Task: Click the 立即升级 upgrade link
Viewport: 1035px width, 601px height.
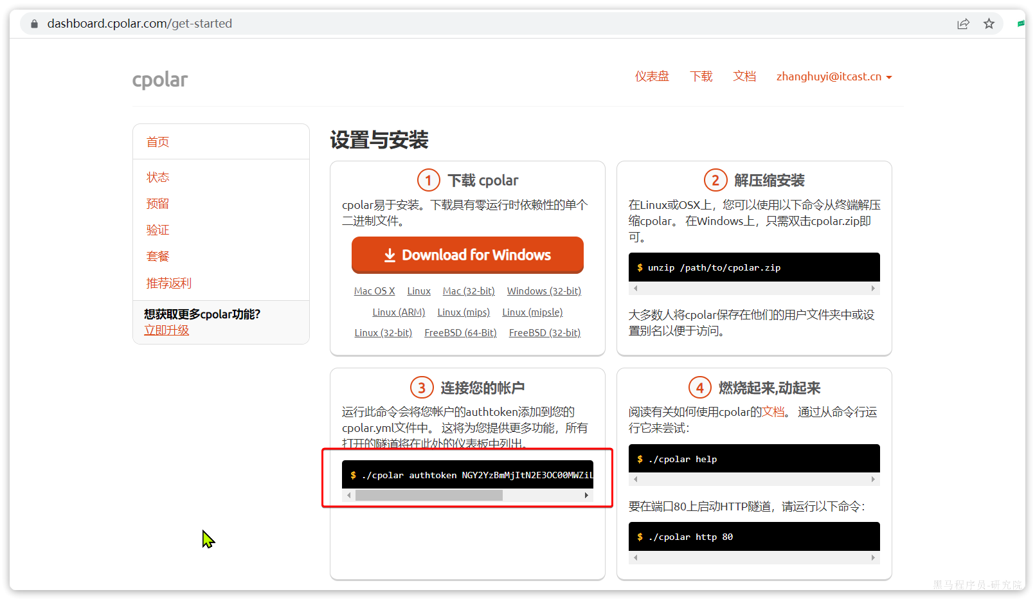Action: 166,330
